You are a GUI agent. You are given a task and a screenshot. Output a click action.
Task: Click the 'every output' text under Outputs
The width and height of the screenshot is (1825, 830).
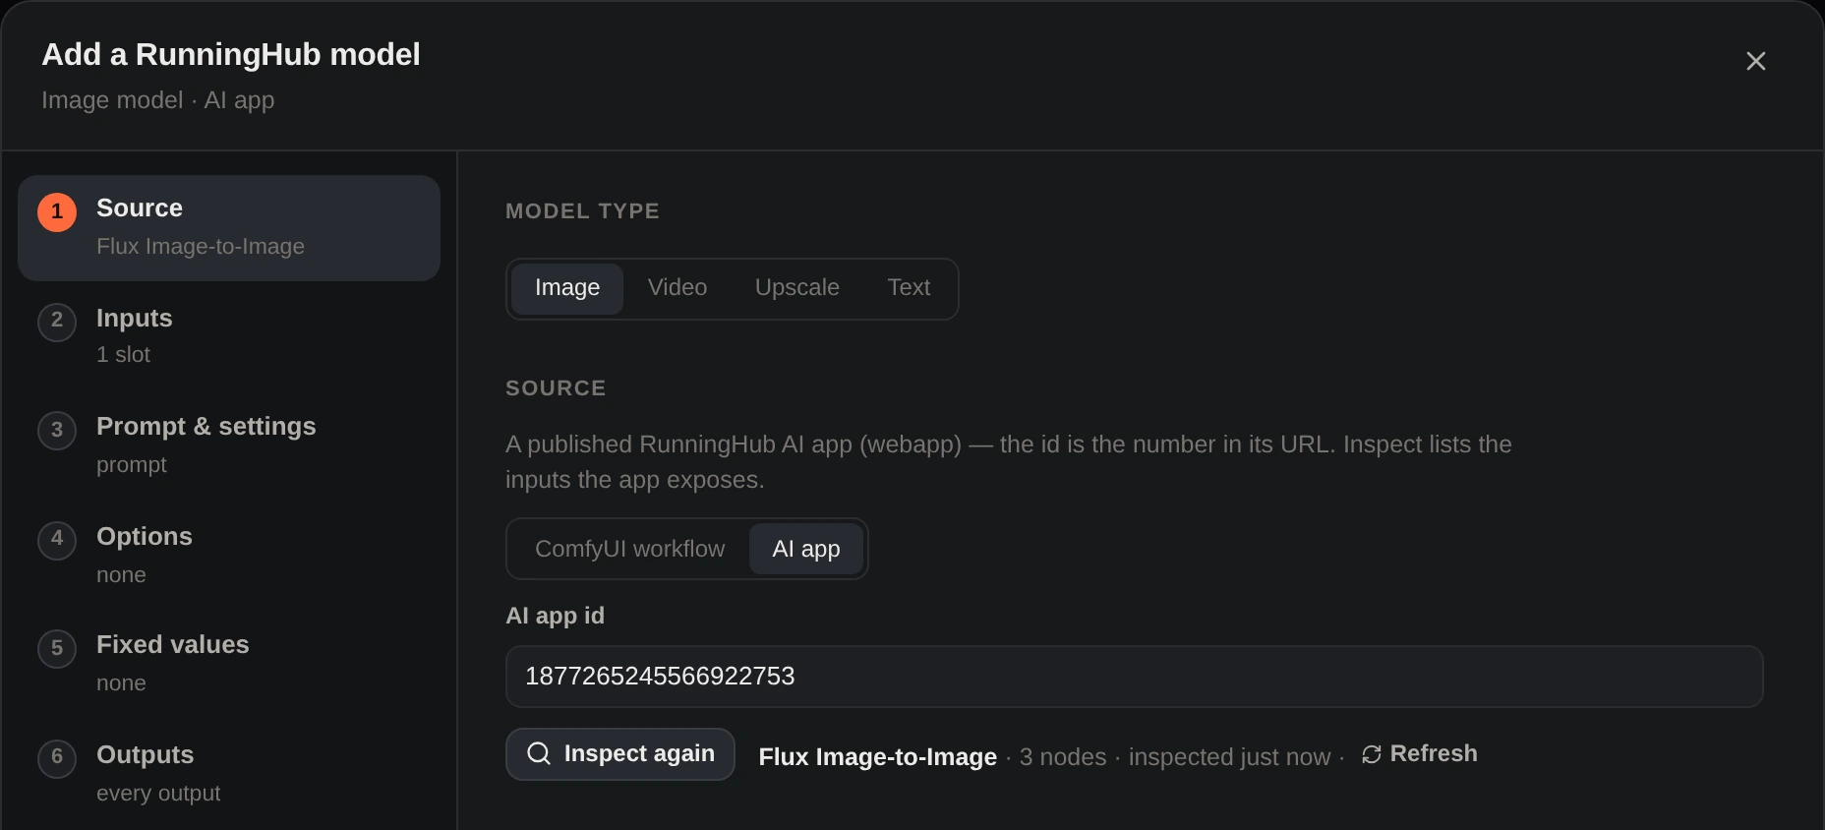point(158,794)
